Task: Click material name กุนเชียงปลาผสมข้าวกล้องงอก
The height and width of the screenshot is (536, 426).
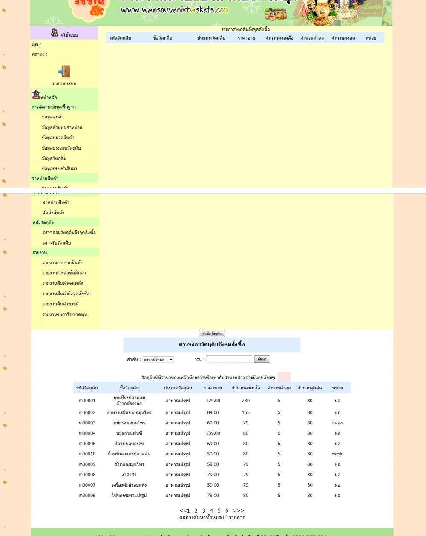Action: [x=129, y=401]
